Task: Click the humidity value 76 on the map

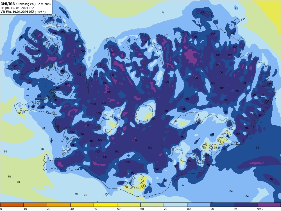Action: point(42,149)
